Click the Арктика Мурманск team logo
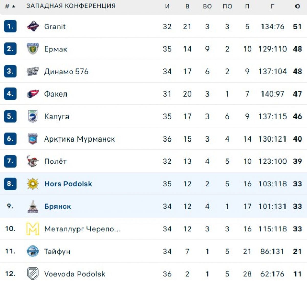307x281 pixels. [33, 139]
